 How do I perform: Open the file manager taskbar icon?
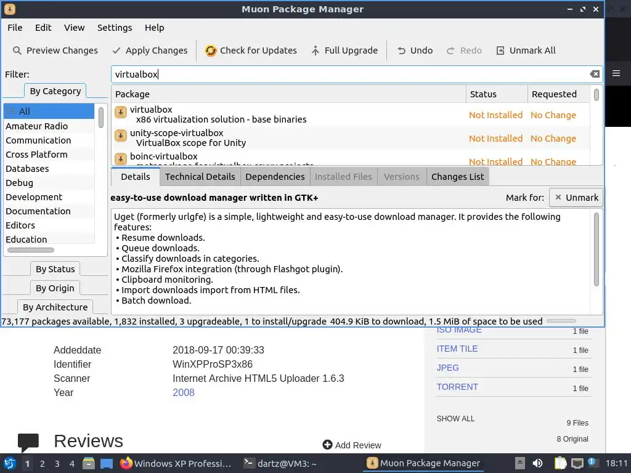[x=89, y=463]
